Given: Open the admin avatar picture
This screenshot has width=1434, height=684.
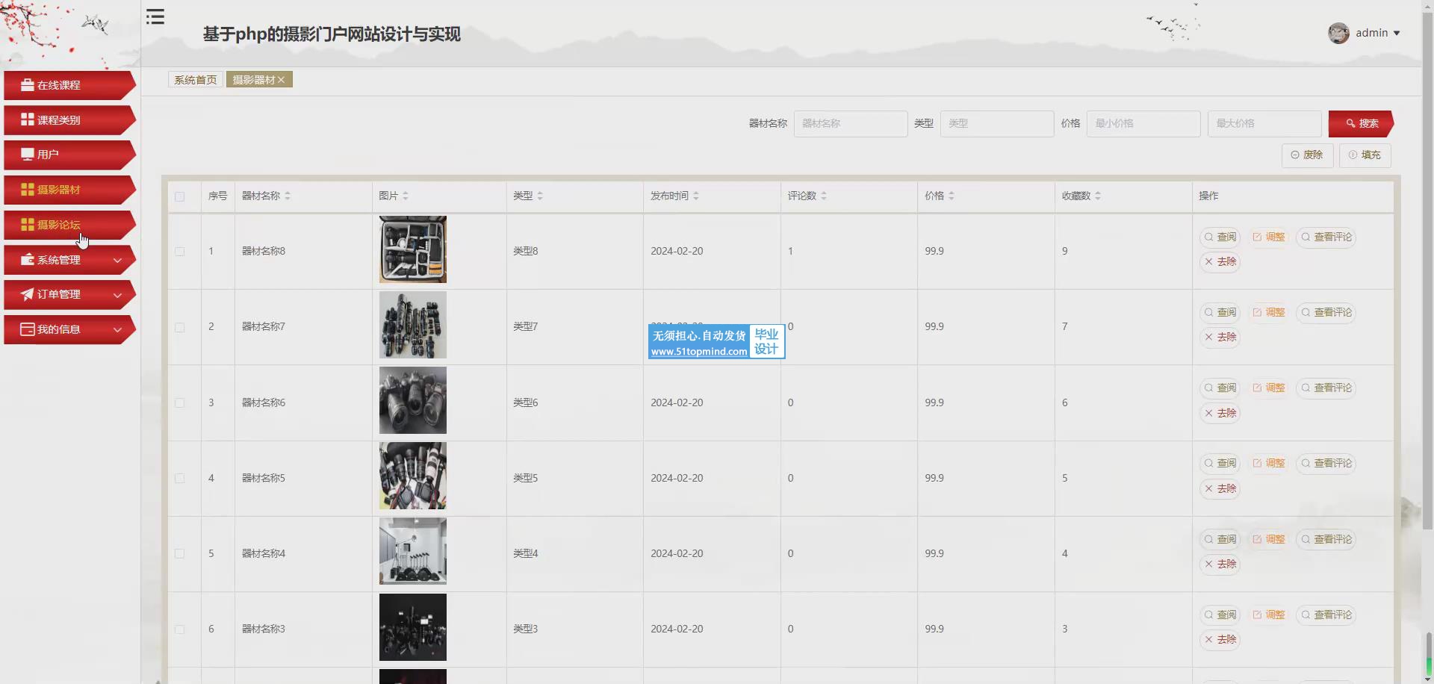Looking at the screenshot, I should [1338, 33].
